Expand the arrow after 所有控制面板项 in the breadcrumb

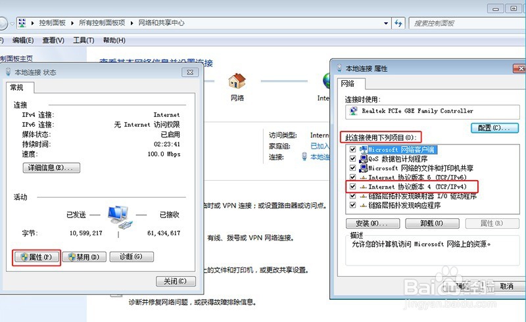[x=132, y=23]
